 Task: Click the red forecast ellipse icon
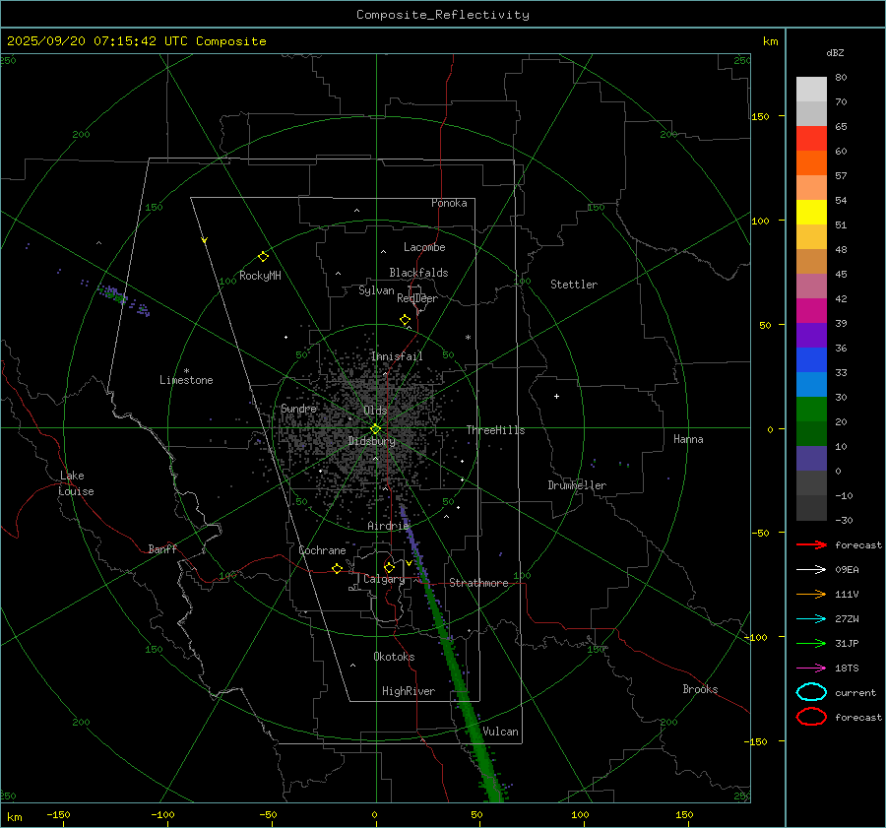click(810, 717)
